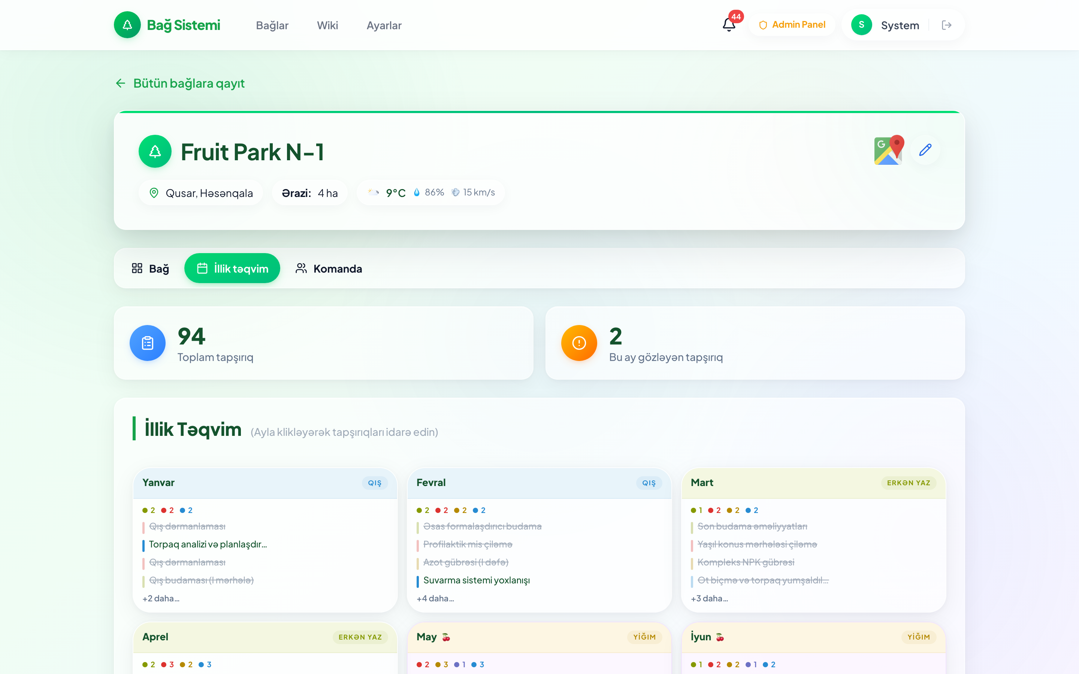The height and width of the screenshot is (674, 1079).
Task: Click task Ot biçmə və torpaq yumşaldıl...
Action: (x=763, y=580)
